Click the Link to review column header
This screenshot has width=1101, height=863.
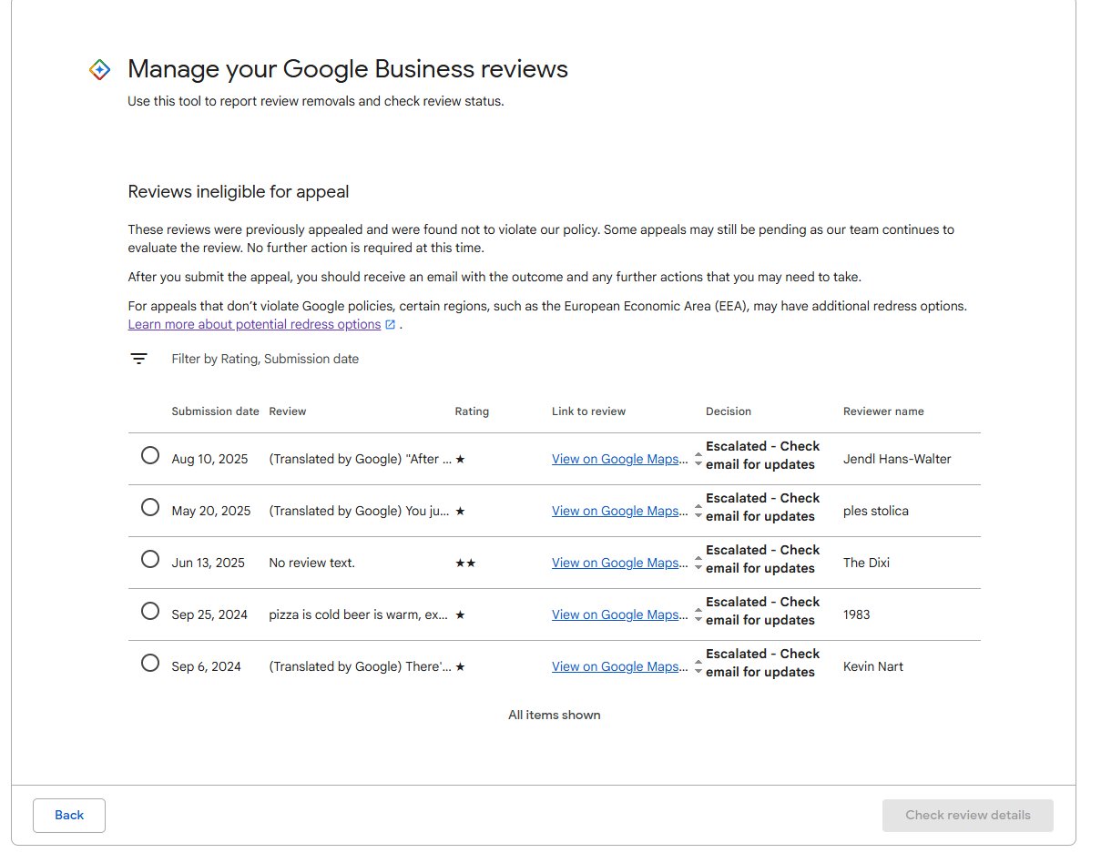588,411
